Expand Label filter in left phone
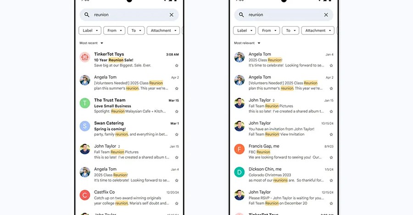This screenshot has width=413, height=215. (90, 31)
